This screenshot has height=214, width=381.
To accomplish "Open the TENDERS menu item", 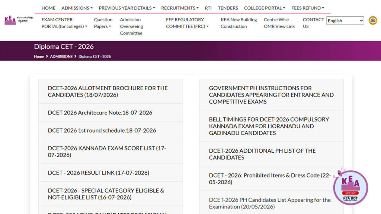I will [228, 8].
